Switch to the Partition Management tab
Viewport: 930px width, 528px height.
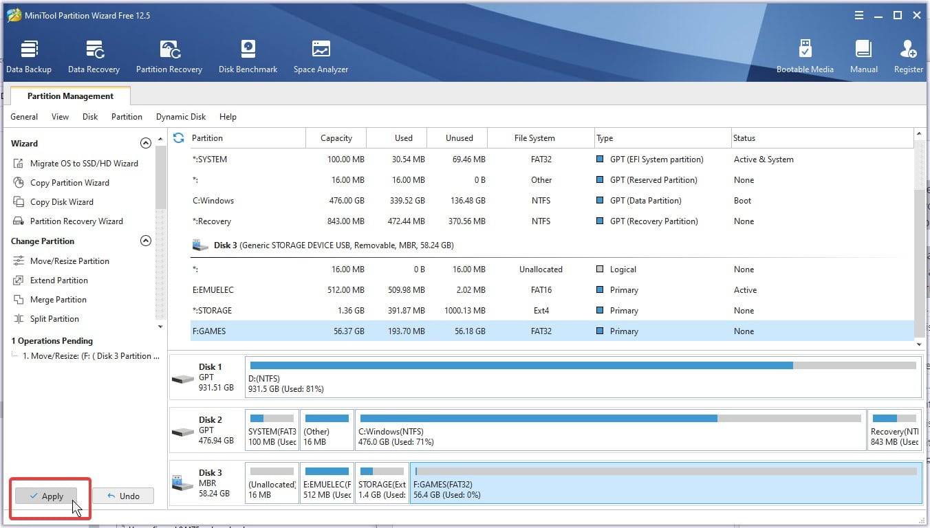69,96
